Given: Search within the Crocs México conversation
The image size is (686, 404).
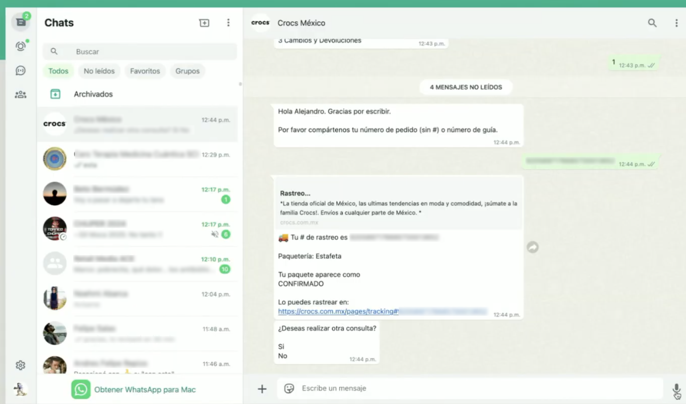Looking at the screenshot, I should [652, 23].
